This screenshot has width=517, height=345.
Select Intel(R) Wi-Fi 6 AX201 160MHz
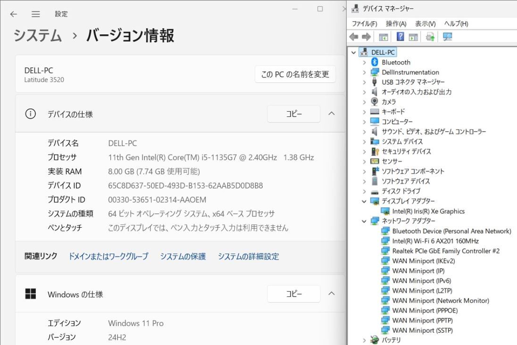click(435, 241)
